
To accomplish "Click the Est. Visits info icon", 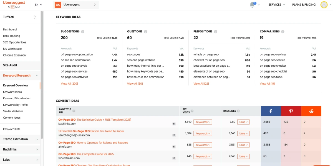I will (192, 111).
